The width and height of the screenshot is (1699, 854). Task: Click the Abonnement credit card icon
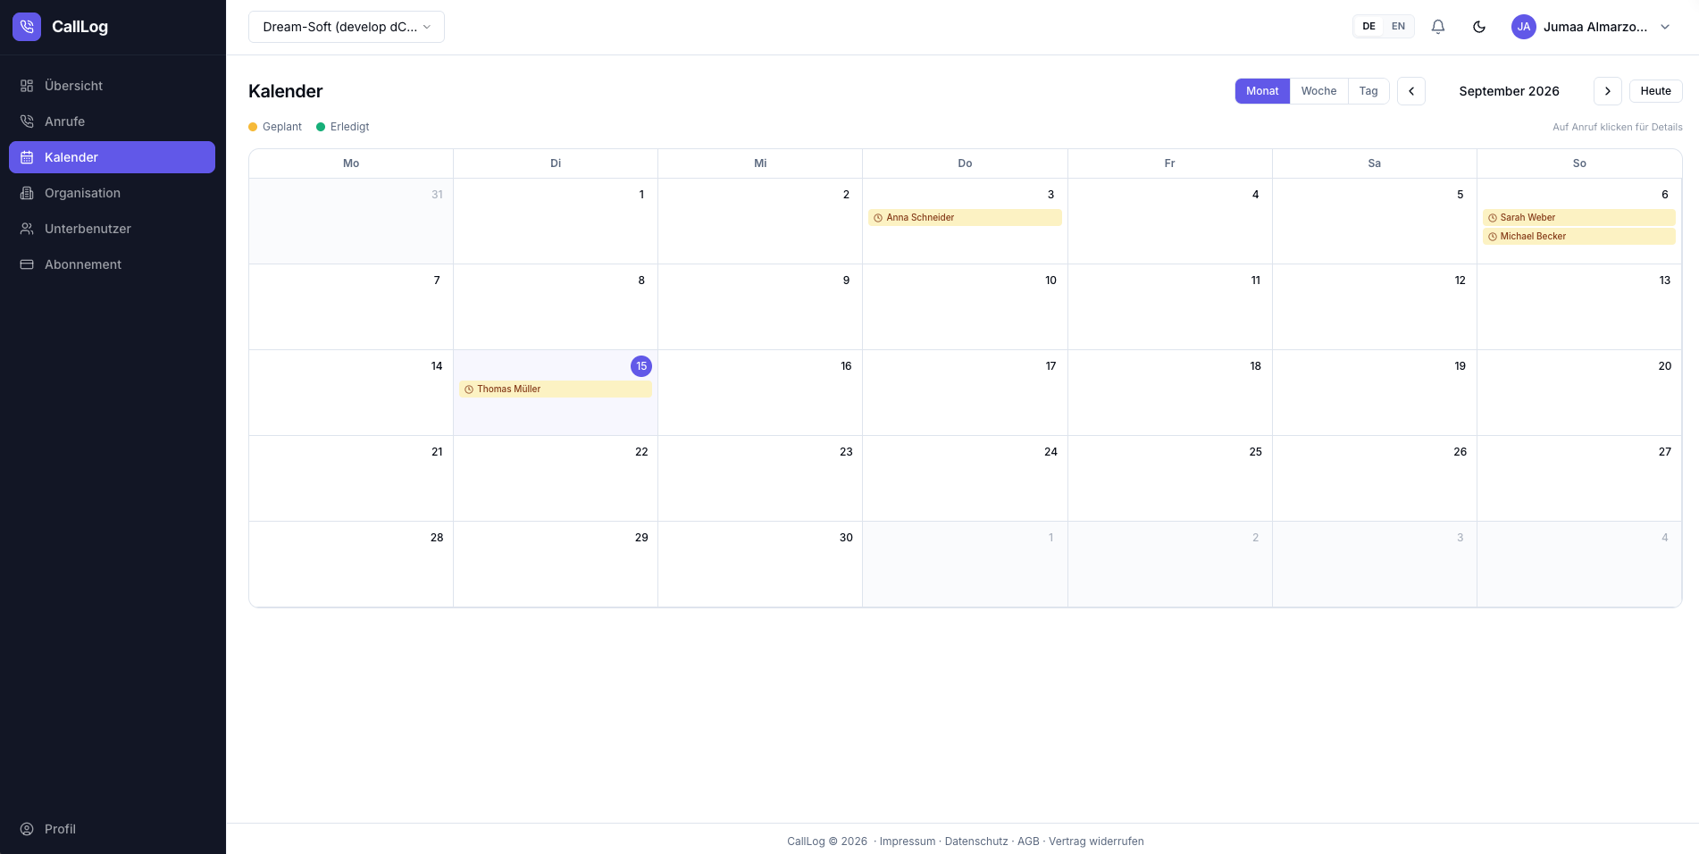pos(27,264)
